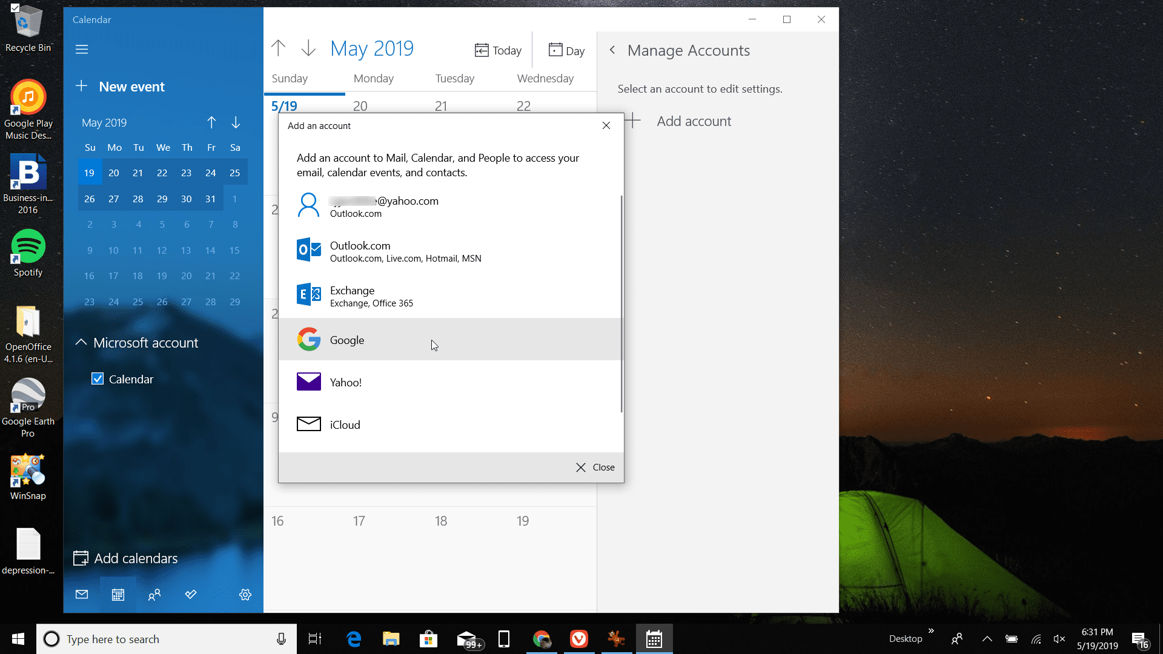
Task: Select Google account option
Action: 451,339
